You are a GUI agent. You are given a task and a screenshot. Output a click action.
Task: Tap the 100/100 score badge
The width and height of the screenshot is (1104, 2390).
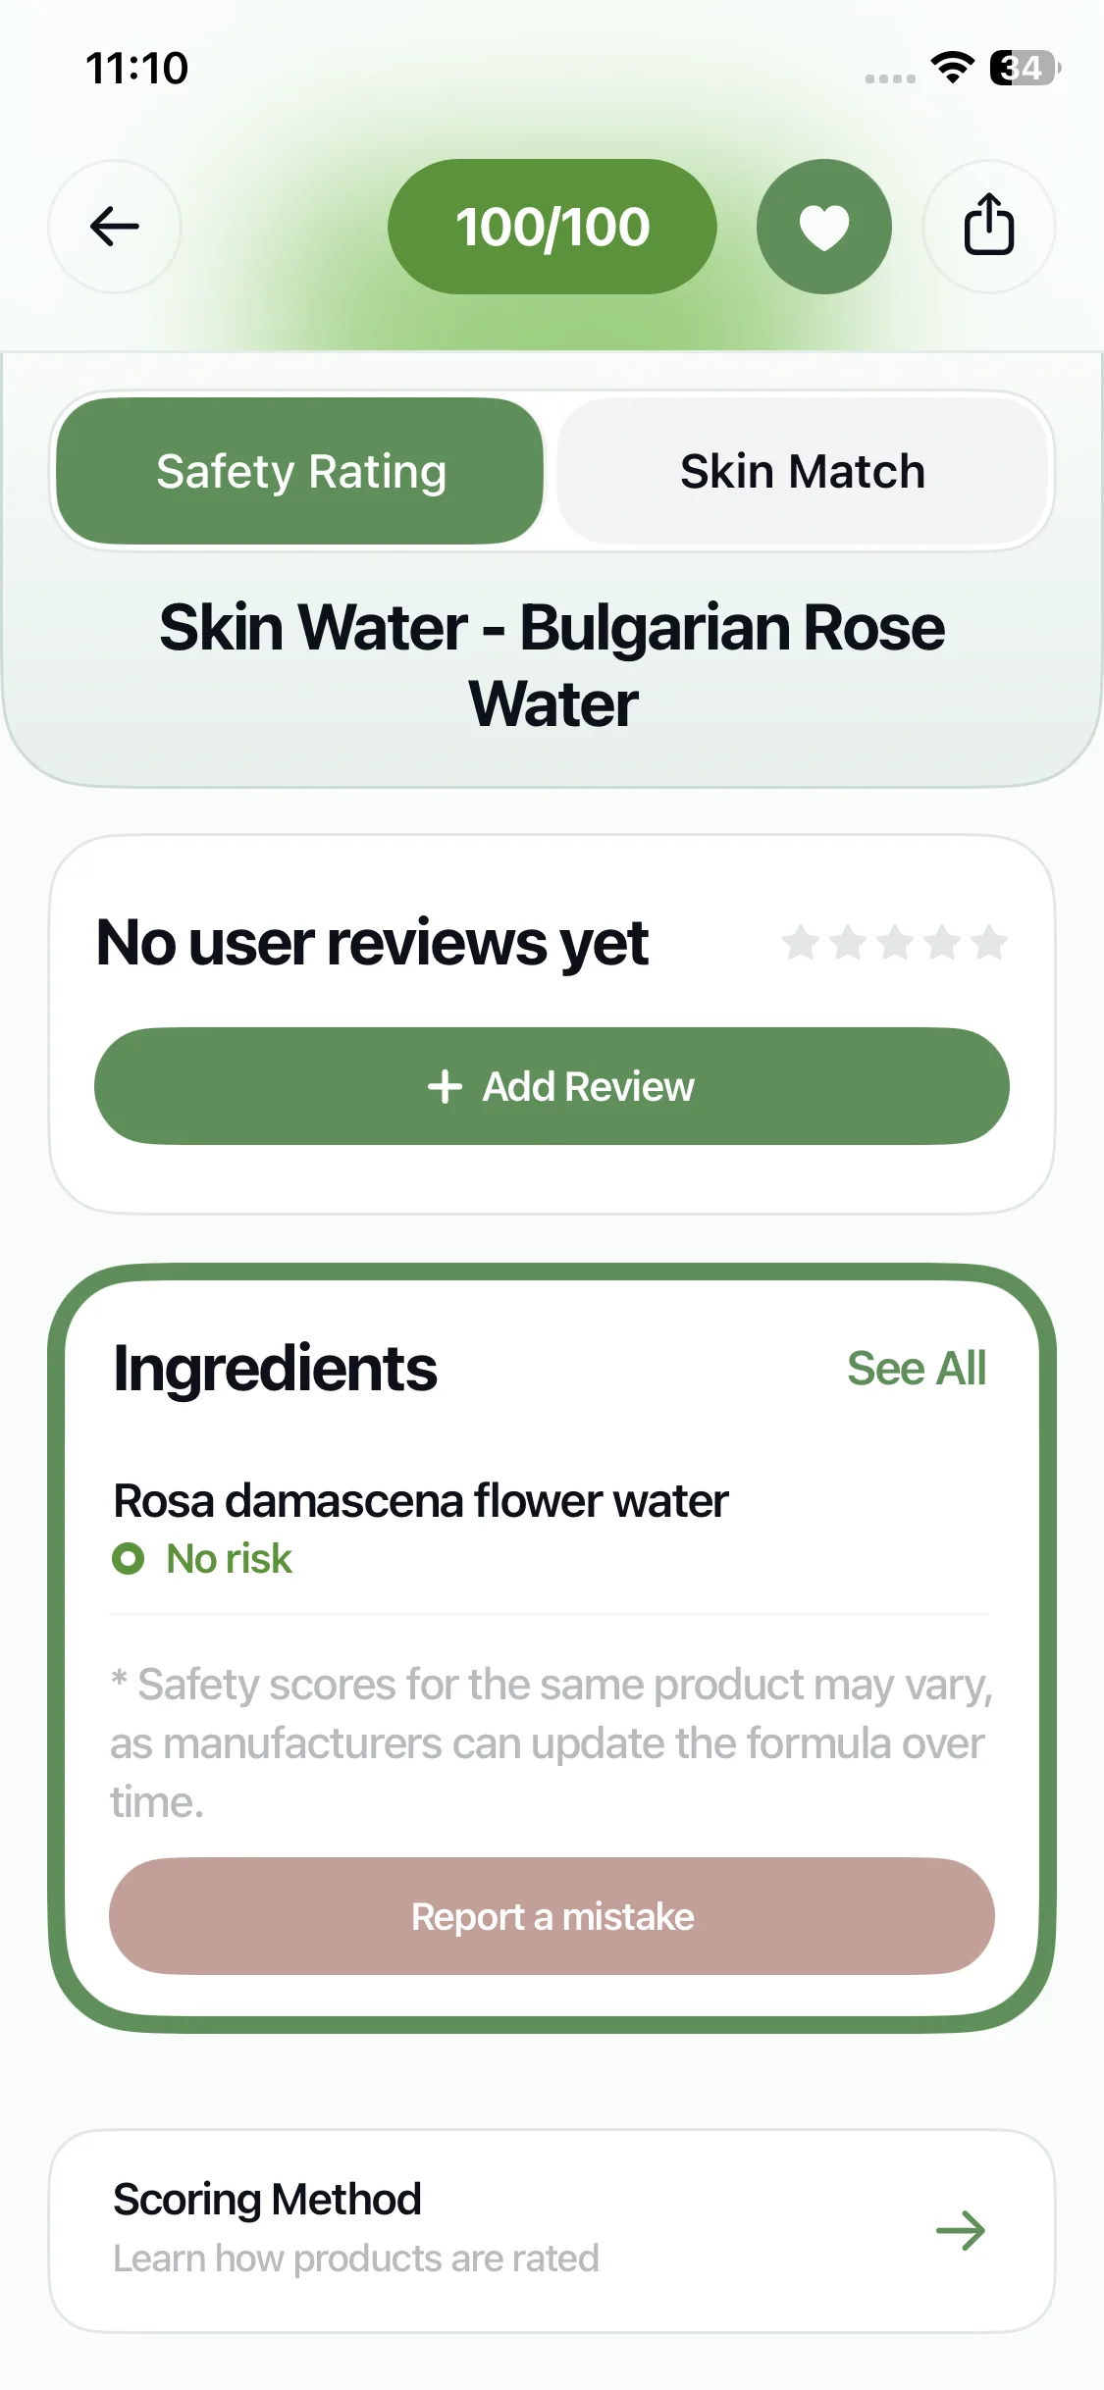tap(552, 227)
